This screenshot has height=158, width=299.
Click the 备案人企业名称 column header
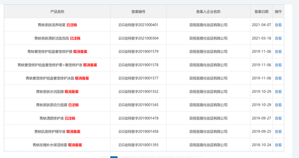[x=208, y=12]
